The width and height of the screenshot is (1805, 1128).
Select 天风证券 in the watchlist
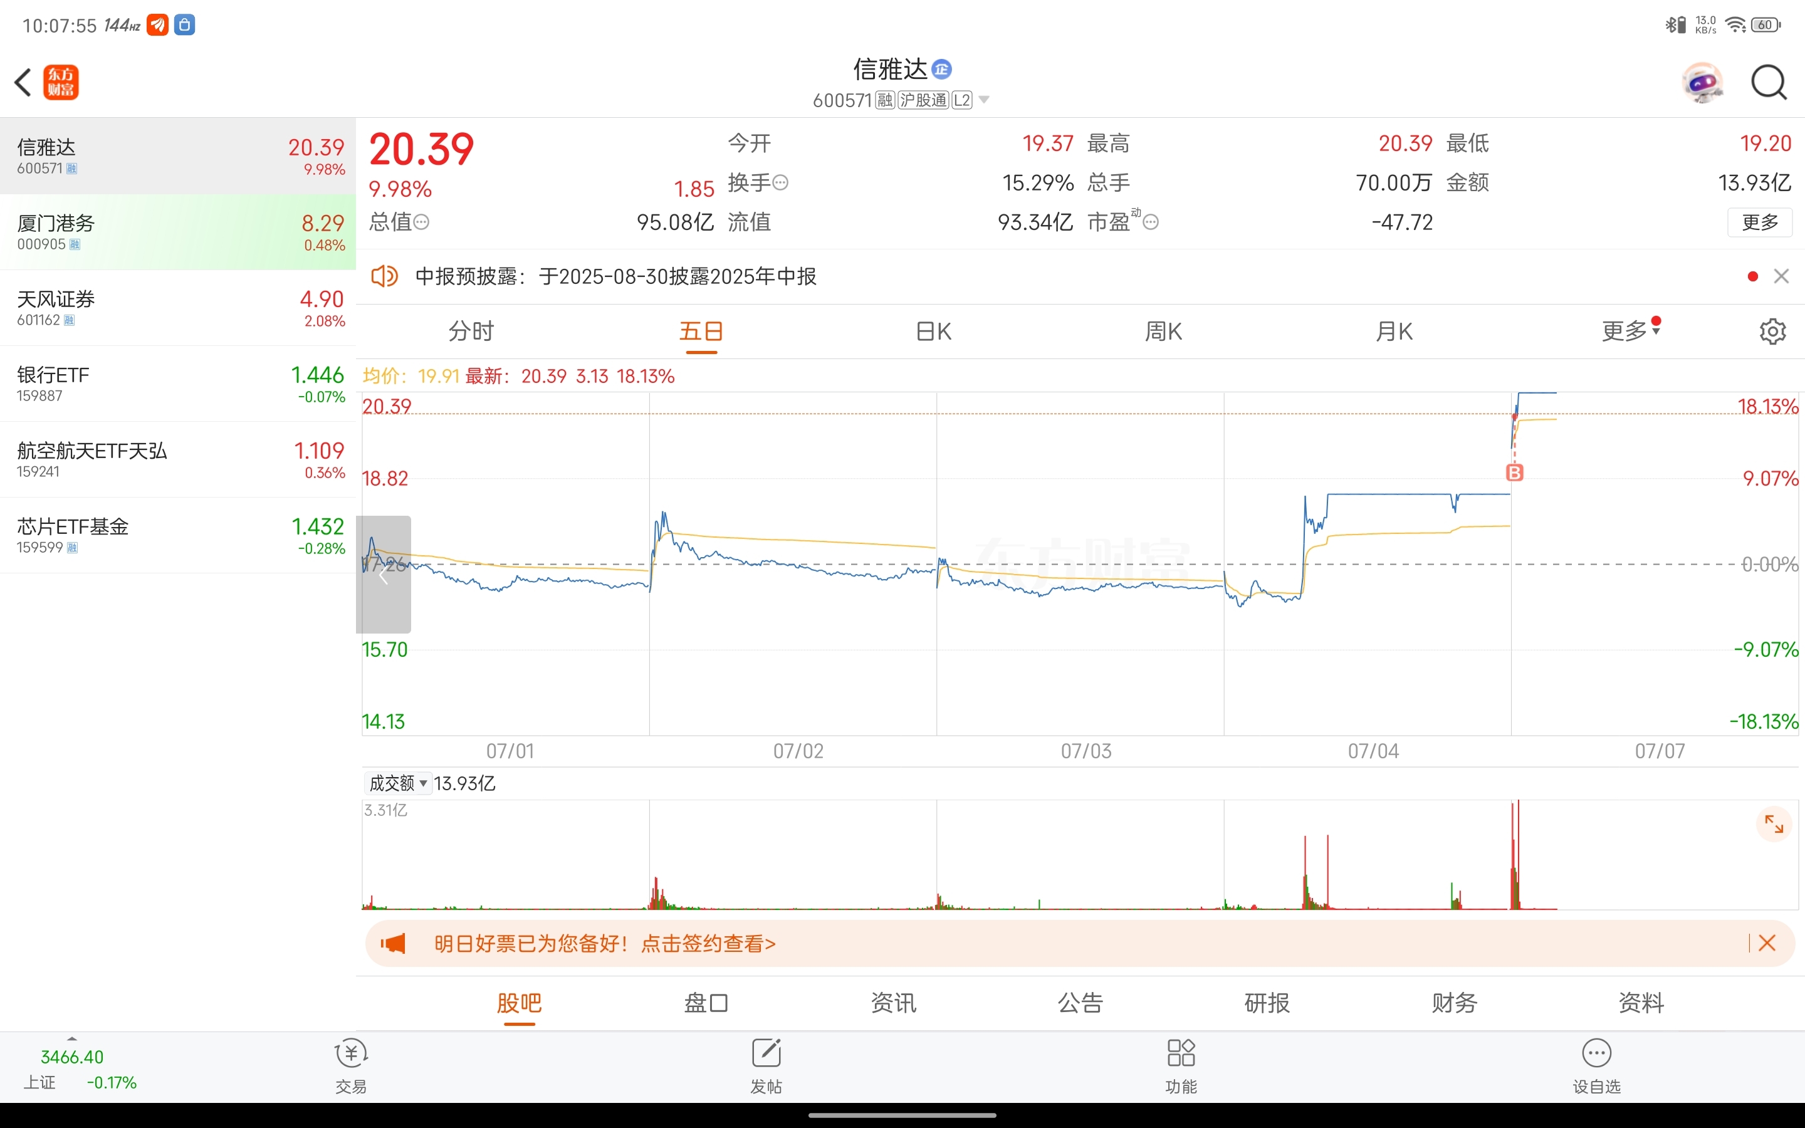coord(177,308)
